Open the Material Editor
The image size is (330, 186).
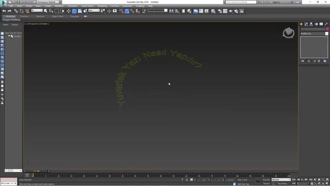point(213,11)
